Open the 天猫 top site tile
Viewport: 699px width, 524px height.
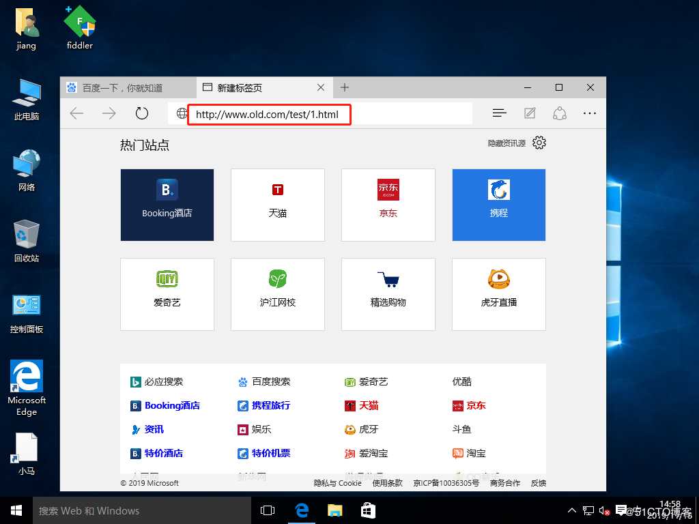point(278,205)
